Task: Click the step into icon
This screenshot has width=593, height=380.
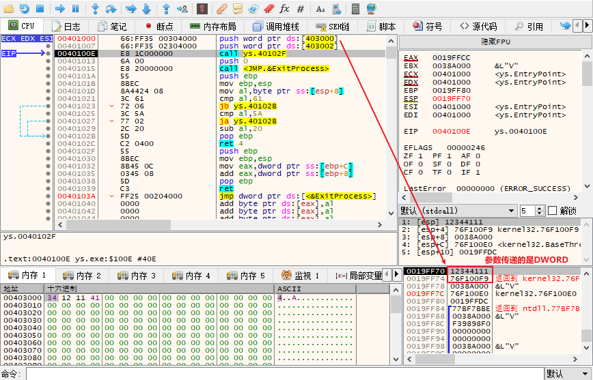Action: 96,8
